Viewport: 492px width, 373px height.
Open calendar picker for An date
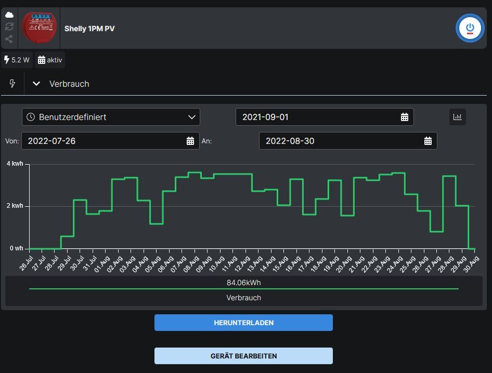(x=428, y=141)
